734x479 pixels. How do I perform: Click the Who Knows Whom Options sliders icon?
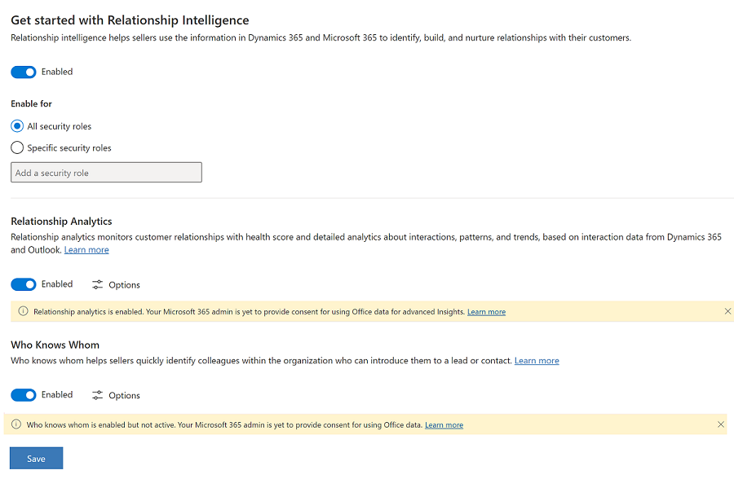98,396
